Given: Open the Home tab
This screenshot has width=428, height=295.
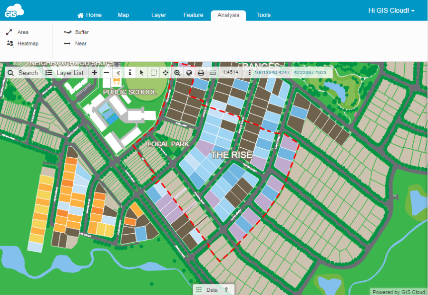Looking at the screenshot, I should point(89,15).
